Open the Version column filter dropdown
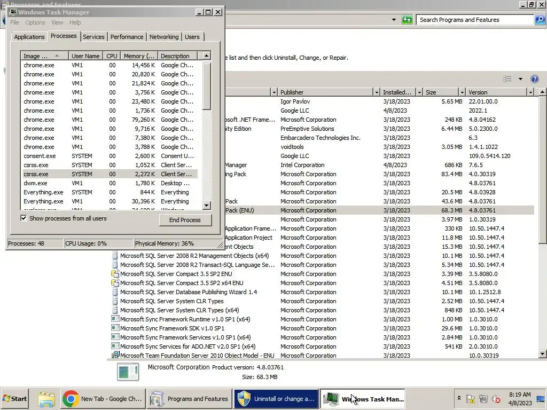547x410 pixels. 530,92
